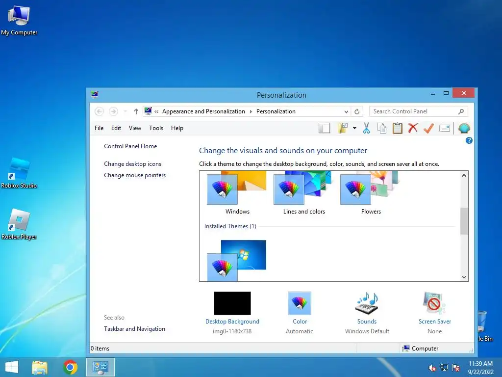Expand the address bar history dropdown
The image size is (502, 377).
pyautogui.click(x=346, y=111)
